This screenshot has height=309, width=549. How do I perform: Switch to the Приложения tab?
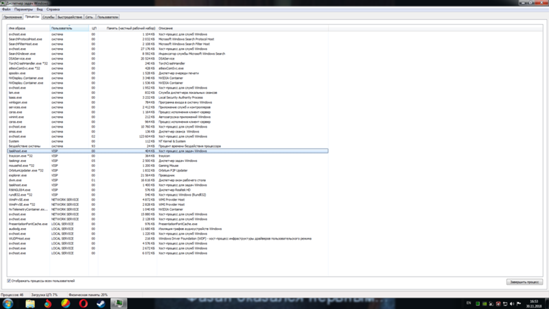tap(12, 17)
